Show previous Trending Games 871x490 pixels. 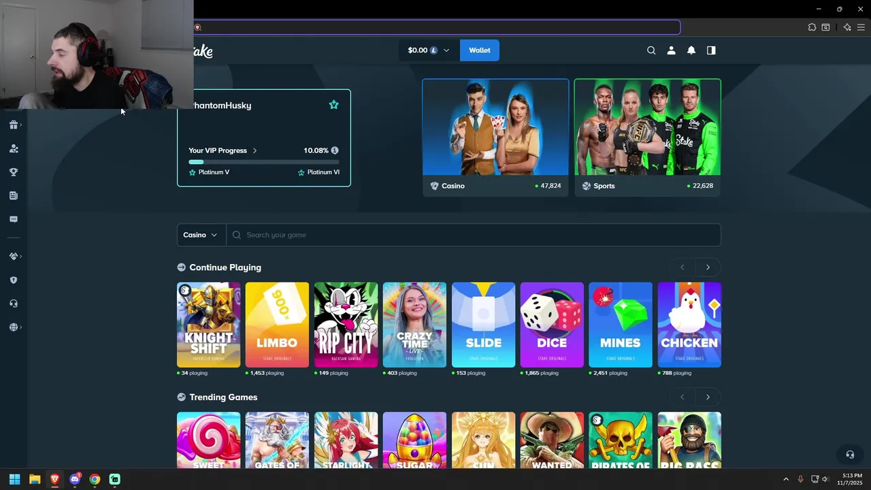(x=683, y=397)
